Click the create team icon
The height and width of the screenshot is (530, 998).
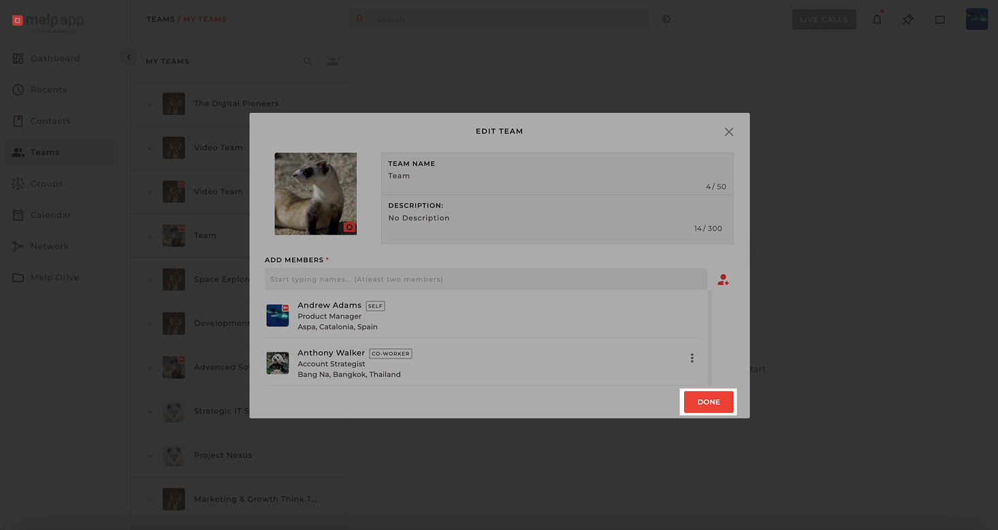click(333, 61)
